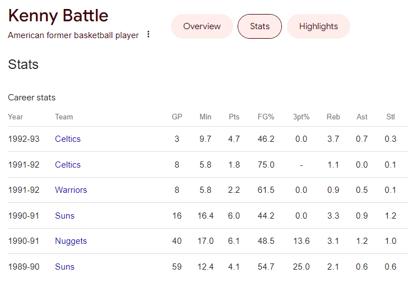Open Suns link for 1989-90 season
The height and width of the screenshot is (287, 408).
point(64,267)
